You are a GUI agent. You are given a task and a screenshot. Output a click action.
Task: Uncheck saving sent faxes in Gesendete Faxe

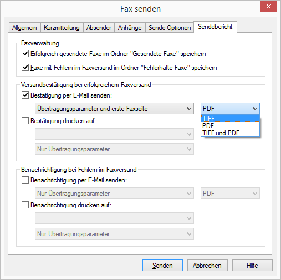click(25, 54)
